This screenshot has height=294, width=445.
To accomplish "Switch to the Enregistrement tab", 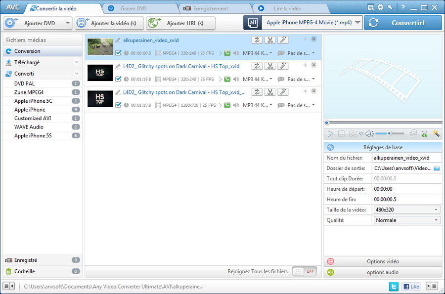I will point(211,8).
